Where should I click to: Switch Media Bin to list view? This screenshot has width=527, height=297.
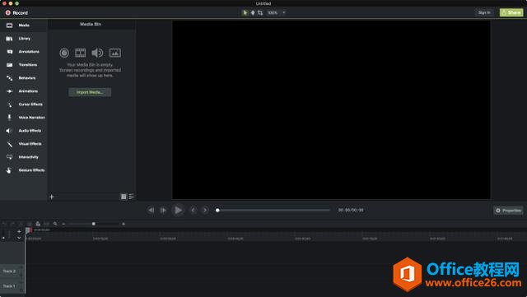click(x=132, y=197)
